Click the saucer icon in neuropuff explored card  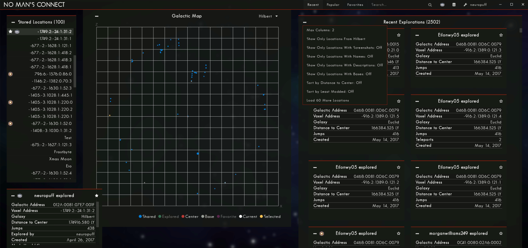(20, 196)
